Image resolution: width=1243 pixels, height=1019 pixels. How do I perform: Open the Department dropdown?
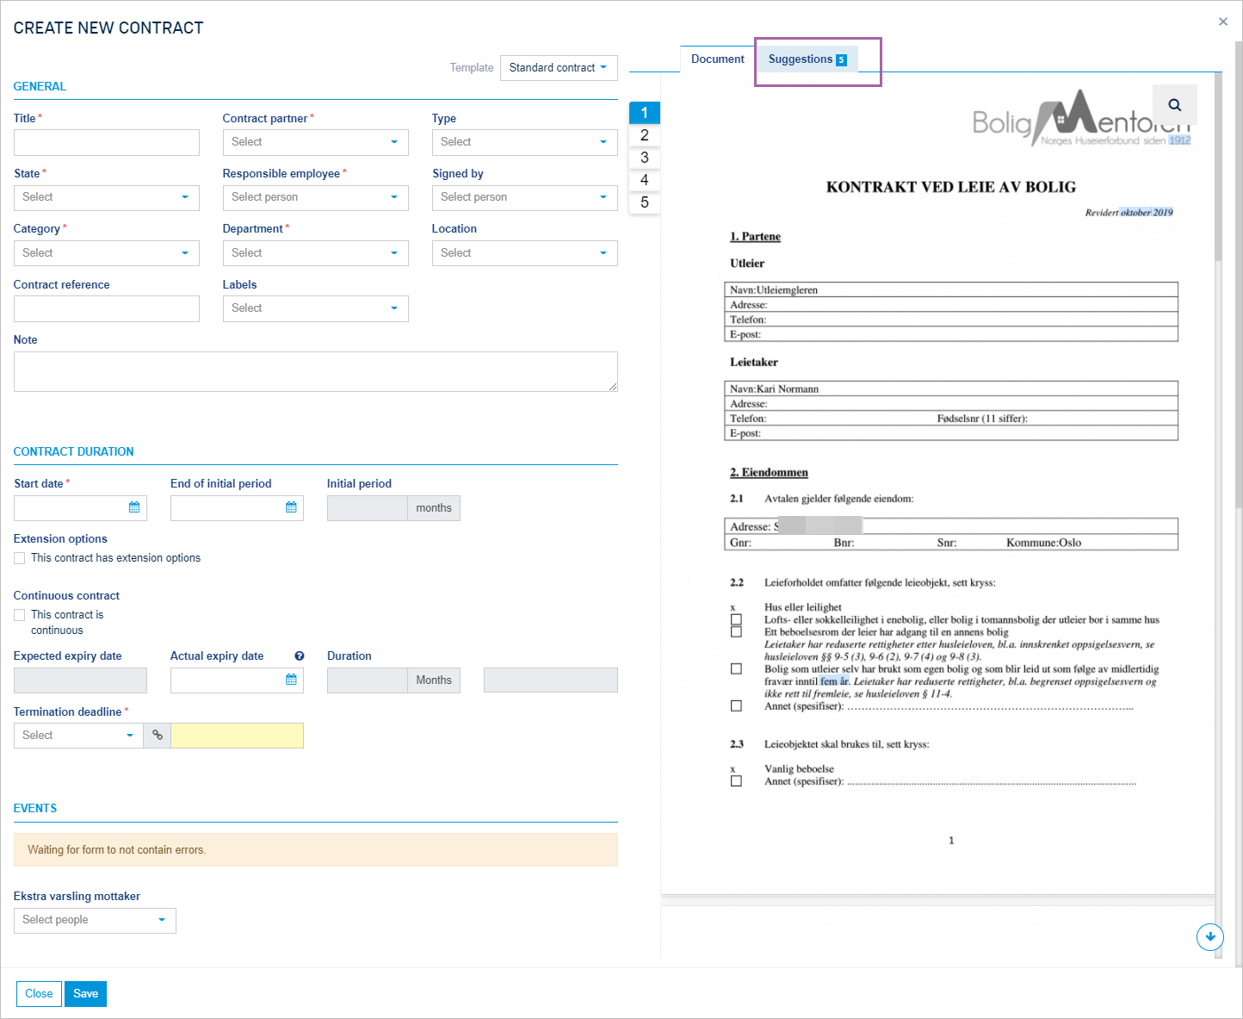[315, 253]
